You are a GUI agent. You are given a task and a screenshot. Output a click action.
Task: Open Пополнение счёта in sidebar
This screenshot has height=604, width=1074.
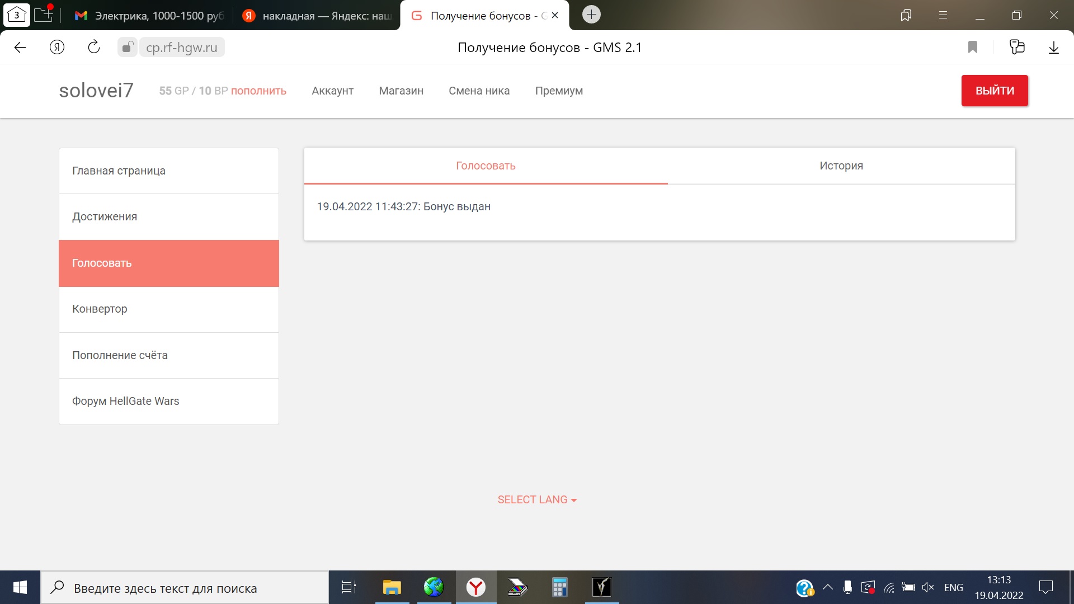tap(169, 356)
